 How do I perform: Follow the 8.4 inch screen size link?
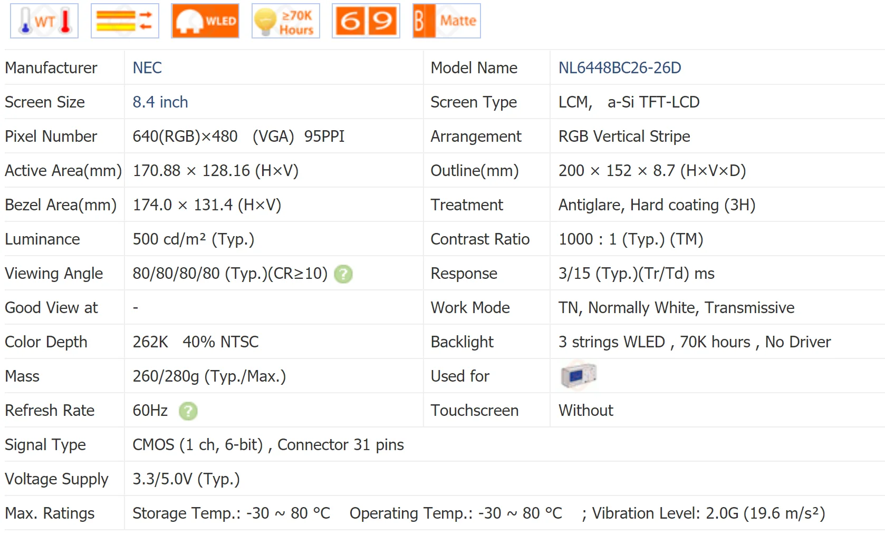[x=160, y=102]
